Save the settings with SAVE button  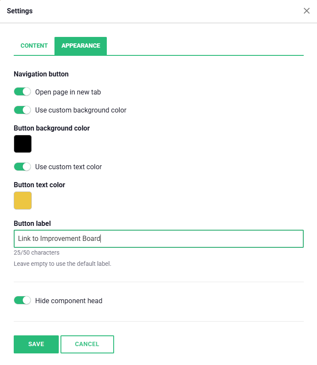[x=36, y=344]
